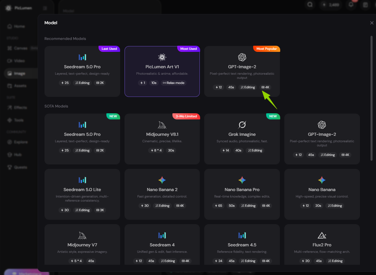
Task: Collapse the sidebar with the toggle icon
Action: click(45, 8)
